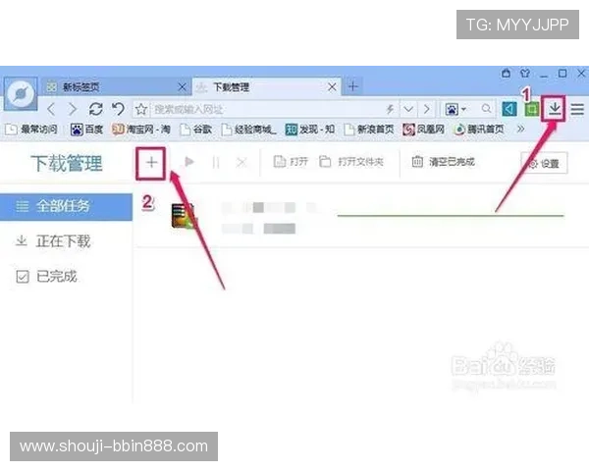Click the bag icon in title bar
The image size is (589, 471).
pyautogui.click(x=506, y=73)
